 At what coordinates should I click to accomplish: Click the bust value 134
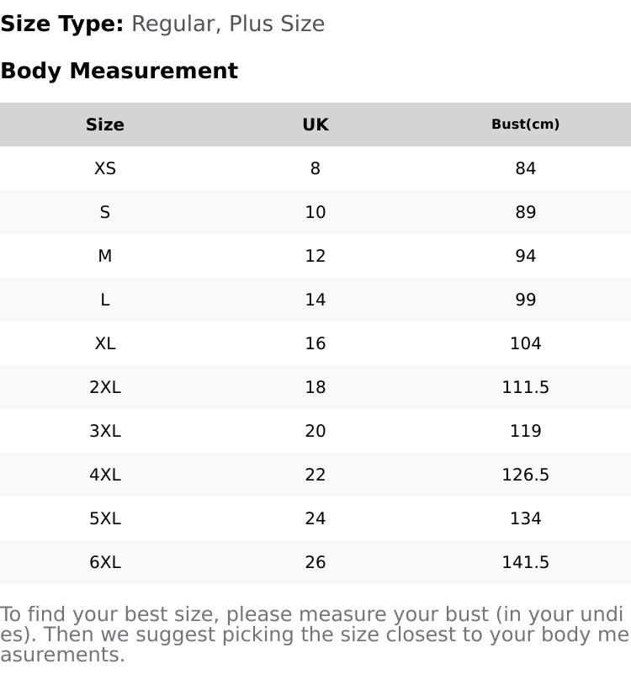(525, 518)
